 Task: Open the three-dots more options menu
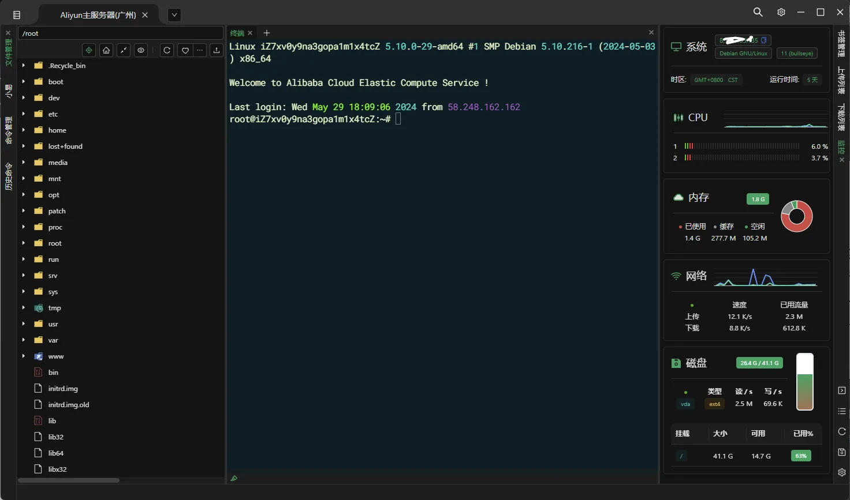[x=200, y=50]
